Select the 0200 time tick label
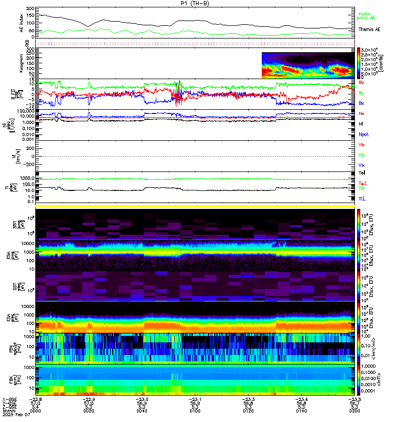The height and width of the screenshot is (422, 395). [354, 411]
